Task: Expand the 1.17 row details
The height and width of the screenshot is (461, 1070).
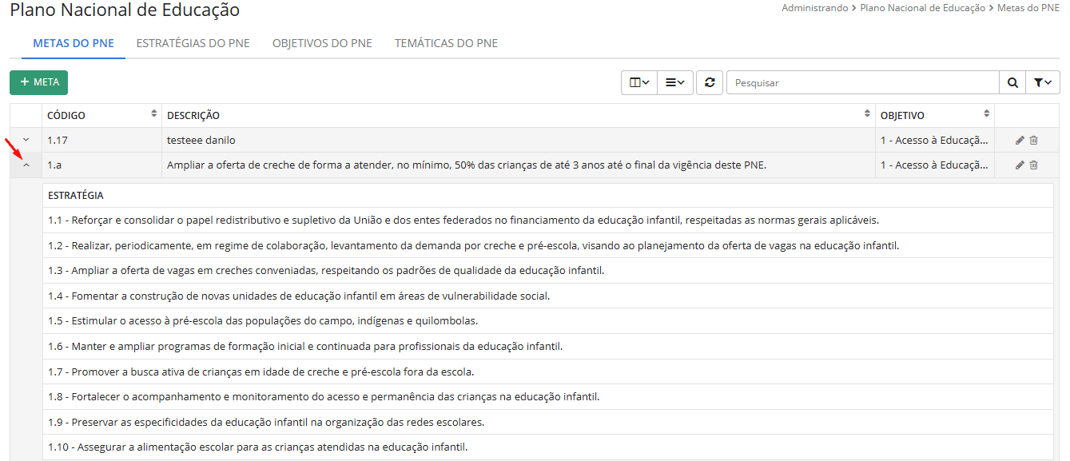Action: [26, 140]
